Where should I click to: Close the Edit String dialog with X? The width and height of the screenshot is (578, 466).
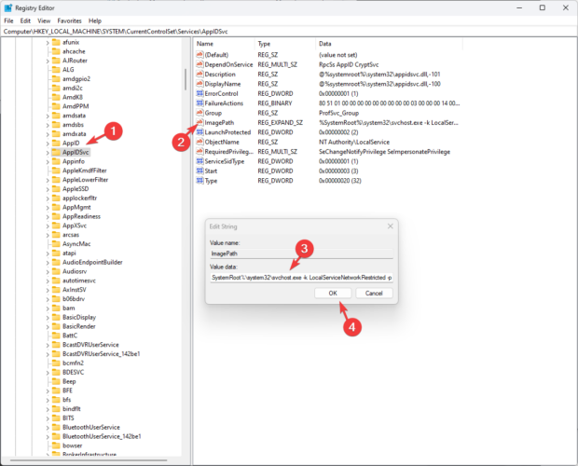388,226
